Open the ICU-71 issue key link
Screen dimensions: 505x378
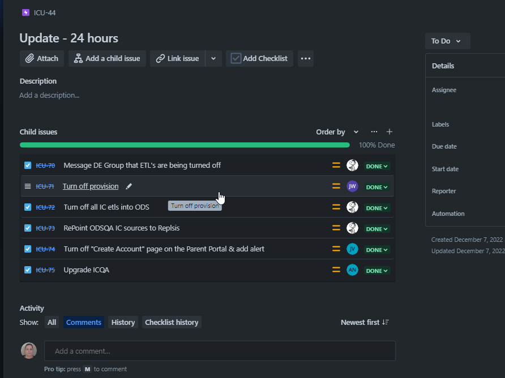point(45,186)
